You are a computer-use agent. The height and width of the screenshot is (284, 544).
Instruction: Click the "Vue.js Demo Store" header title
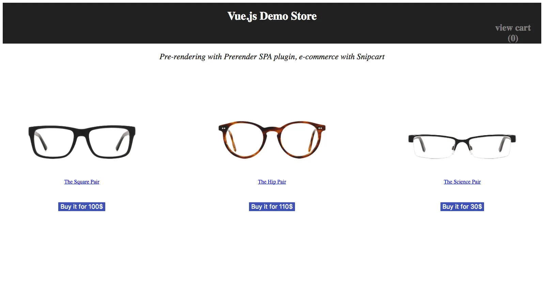pos(272,16)
